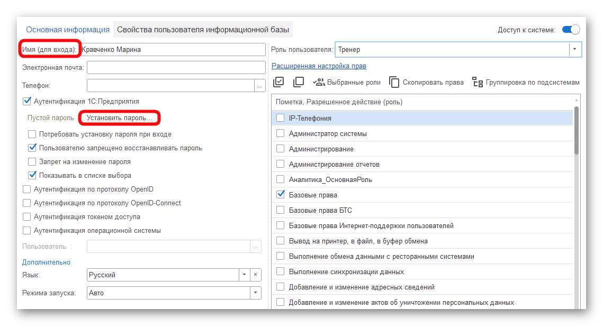The image size is (603, 326).
Task: Toggle Группировка по подсистемам grouping
Action: pos(526,82)
